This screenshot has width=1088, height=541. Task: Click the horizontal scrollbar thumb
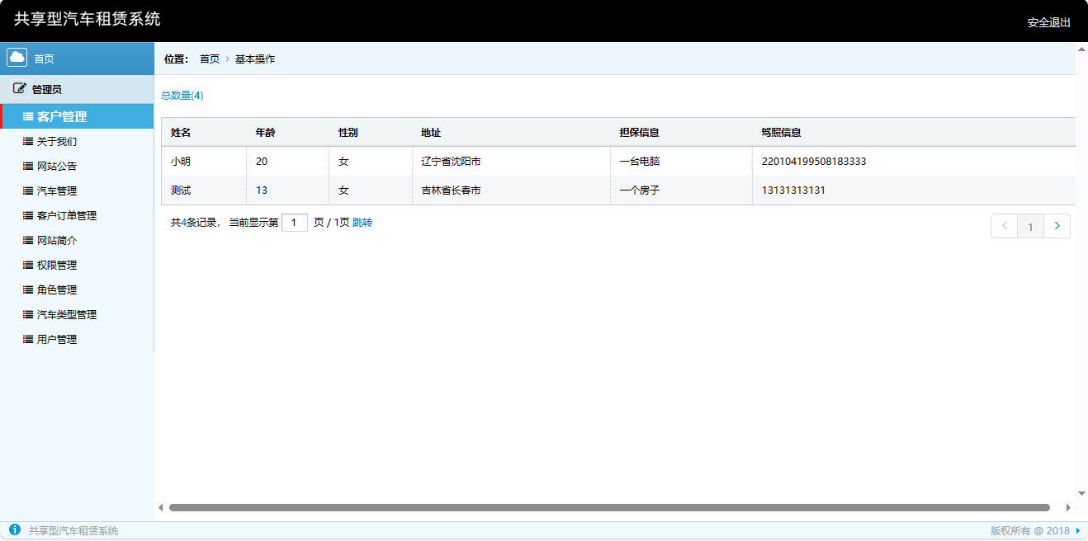609,507
